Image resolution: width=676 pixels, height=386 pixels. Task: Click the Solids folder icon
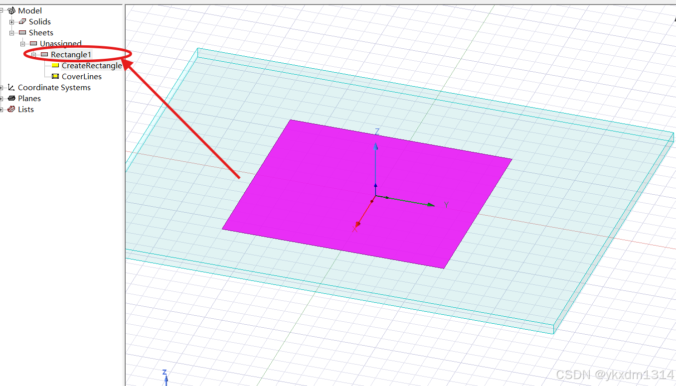[x=22, y=22]
